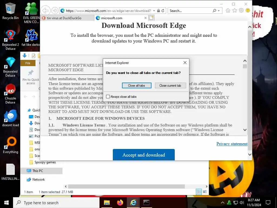Screen dimensions: 277x208
Task: Select 'Quick access' in Explorer navigation pane
Action: [x=34, y=110]
